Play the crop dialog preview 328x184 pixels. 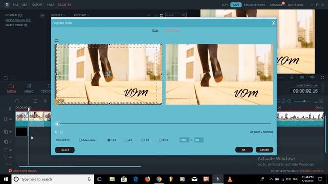click(56, 132)
